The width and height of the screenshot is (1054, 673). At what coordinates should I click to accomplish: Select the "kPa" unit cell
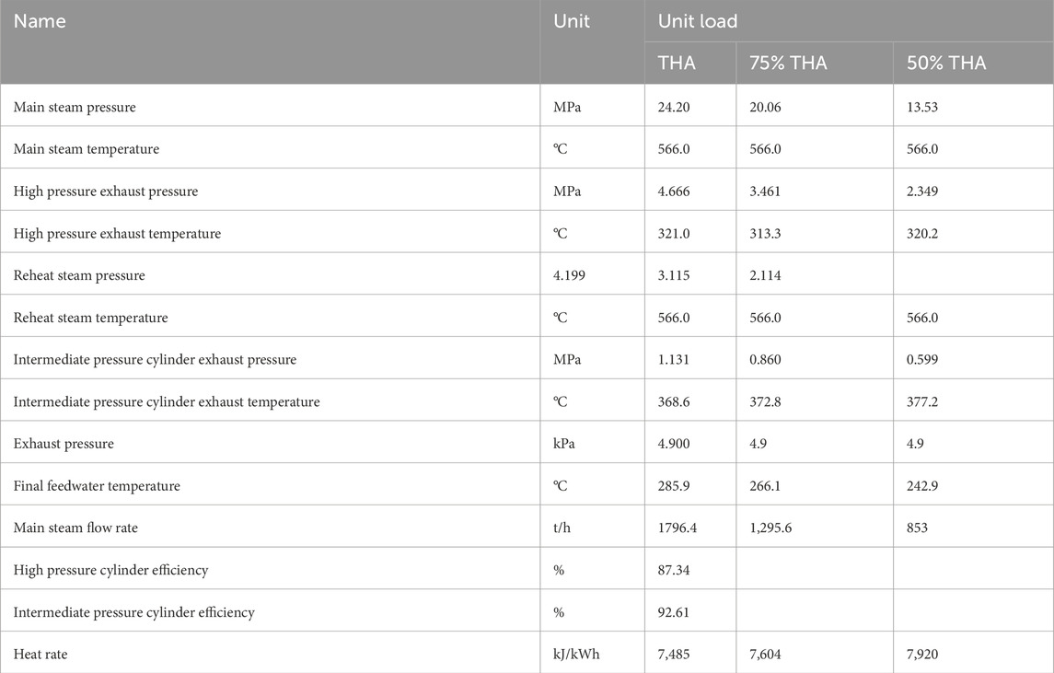point(567,444)
